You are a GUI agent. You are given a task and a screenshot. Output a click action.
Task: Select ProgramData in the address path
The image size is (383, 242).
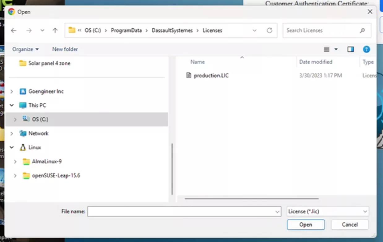tap(126, 31)
